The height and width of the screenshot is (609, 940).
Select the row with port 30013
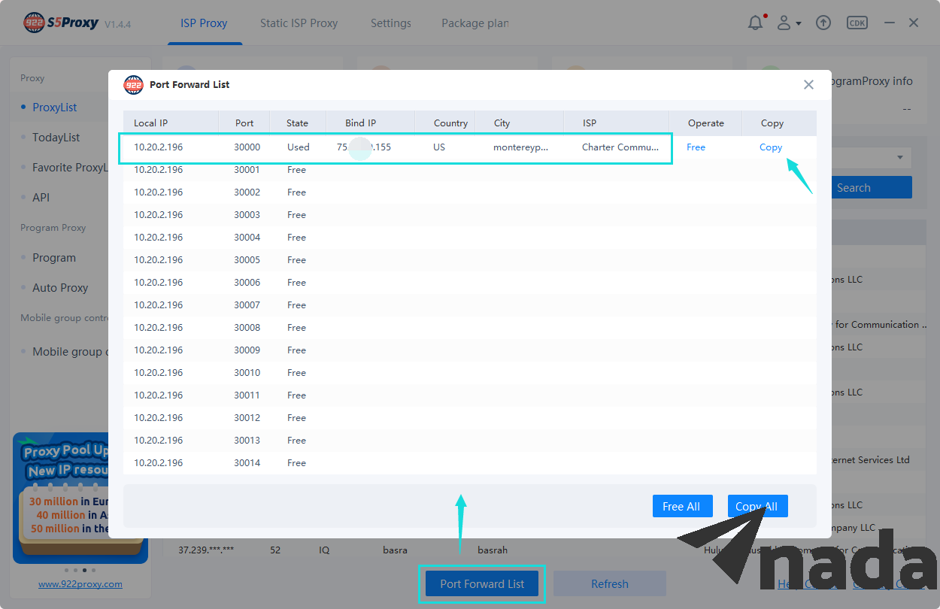[470, 441]
